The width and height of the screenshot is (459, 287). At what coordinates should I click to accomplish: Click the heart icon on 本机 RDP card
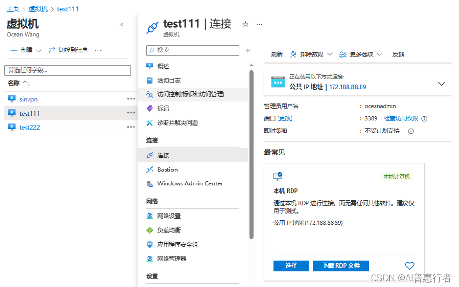point(409,266)
